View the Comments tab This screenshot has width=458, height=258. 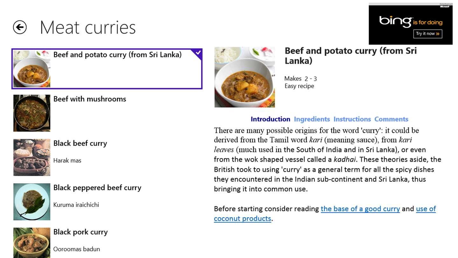pos(391,119)
